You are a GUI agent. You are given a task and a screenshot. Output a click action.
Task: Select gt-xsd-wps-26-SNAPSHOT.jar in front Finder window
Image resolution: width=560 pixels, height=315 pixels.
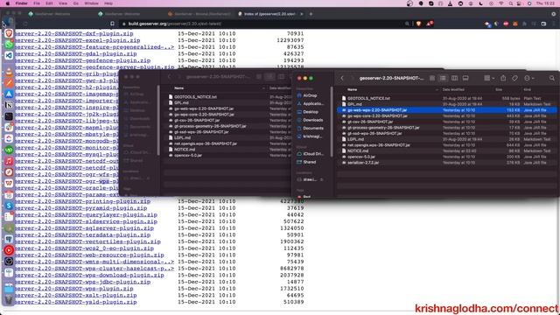point(447,134)
